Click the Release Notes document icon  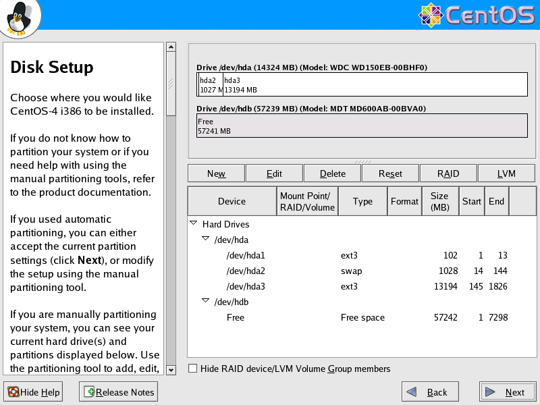point(88,391)
